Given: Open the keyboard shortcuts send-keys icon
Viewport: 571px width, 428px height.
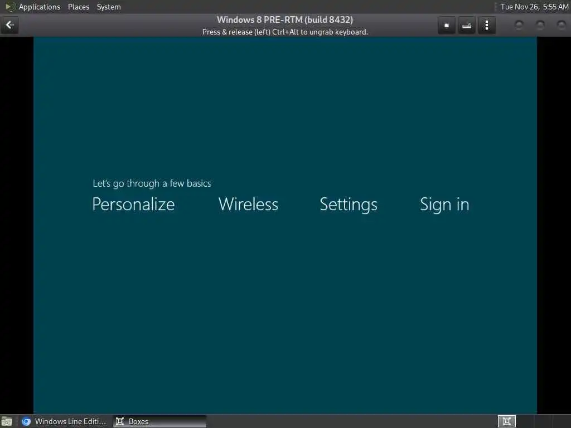Looking at the screenshot, I should tap(467, 26).
